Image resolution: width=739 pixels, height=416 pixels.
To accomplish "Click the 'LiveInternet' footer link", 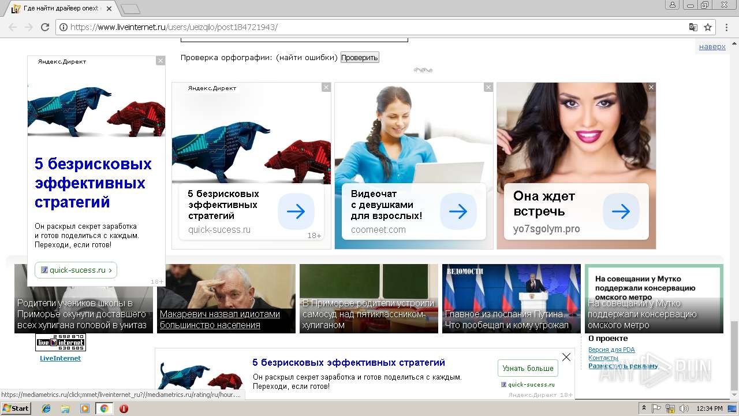I will point(60,358).
